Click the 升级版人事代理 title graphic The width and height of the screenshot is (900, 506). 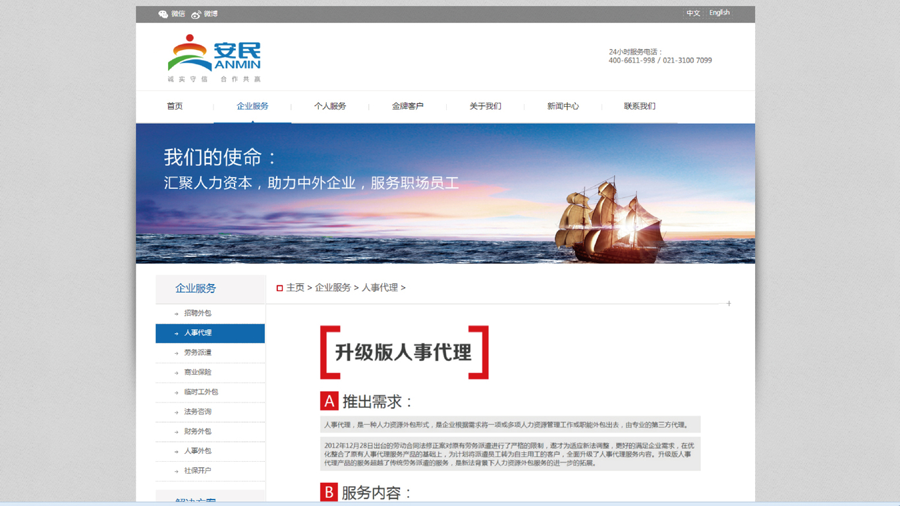click(x=405, y=352)
